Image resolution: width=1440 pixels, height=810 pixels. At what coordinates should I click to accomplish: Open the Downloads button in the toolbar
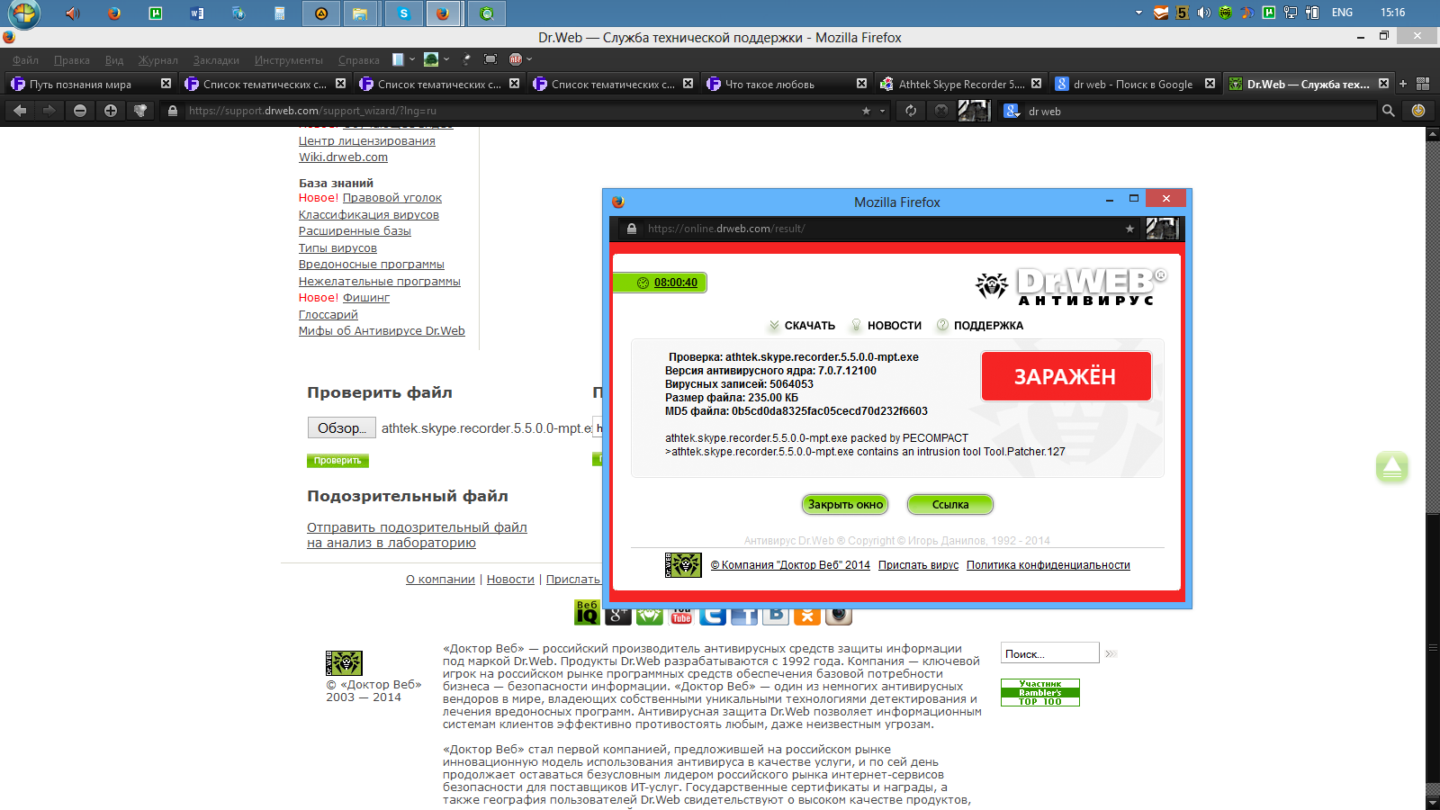(x=1418, y=111)
